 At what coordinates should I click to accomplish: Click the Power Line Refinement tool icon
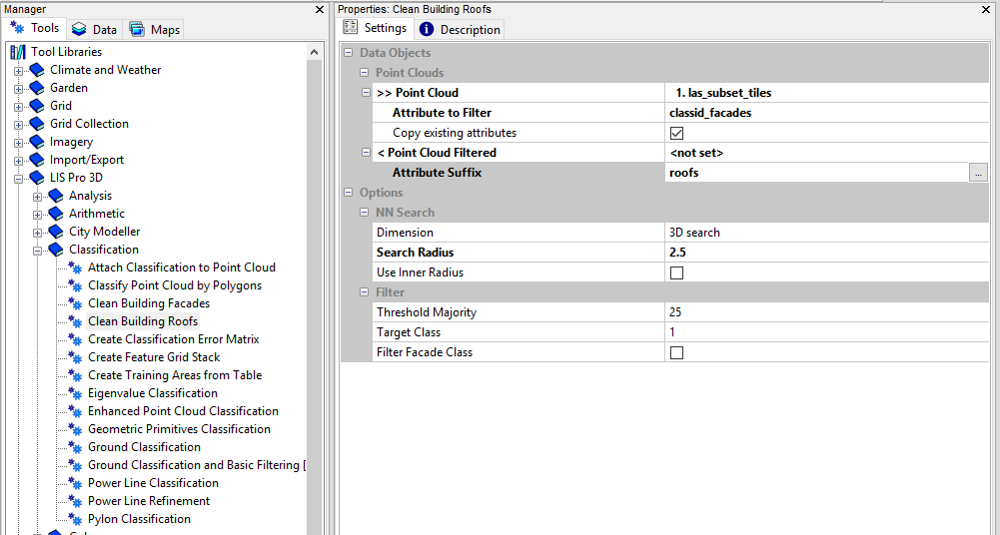(x=75, y=501)
